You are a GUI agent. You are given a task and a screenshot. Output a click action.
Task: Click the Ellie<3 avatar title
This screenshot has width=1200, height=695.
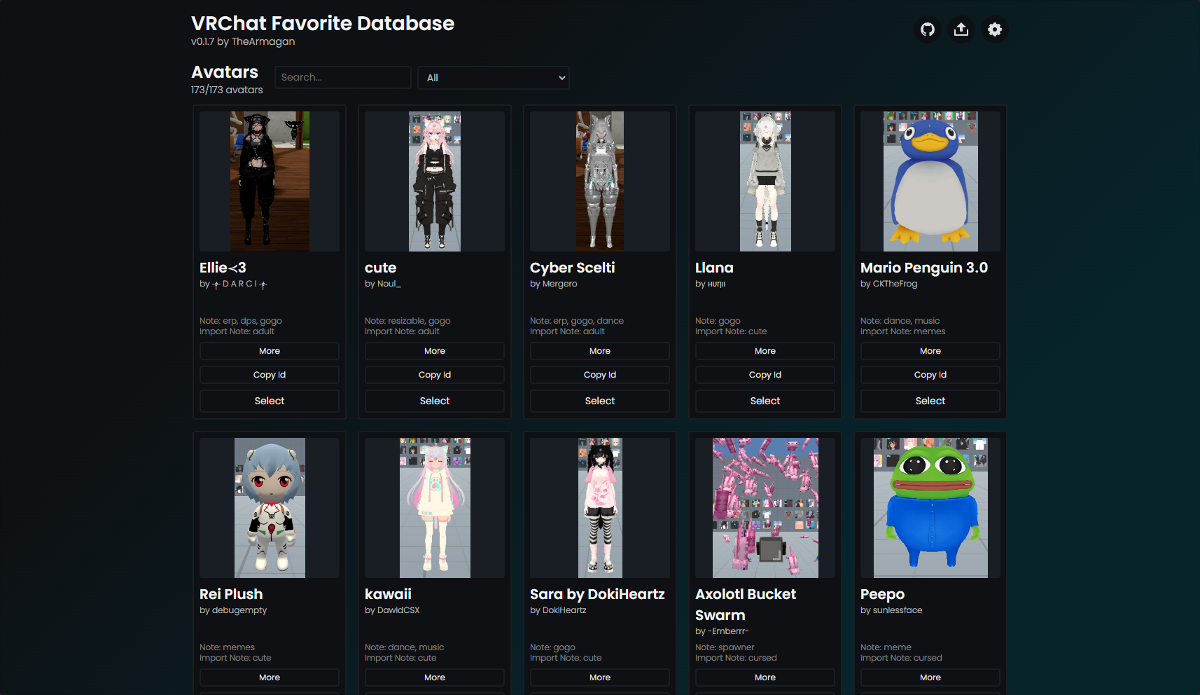click(223, 268)
